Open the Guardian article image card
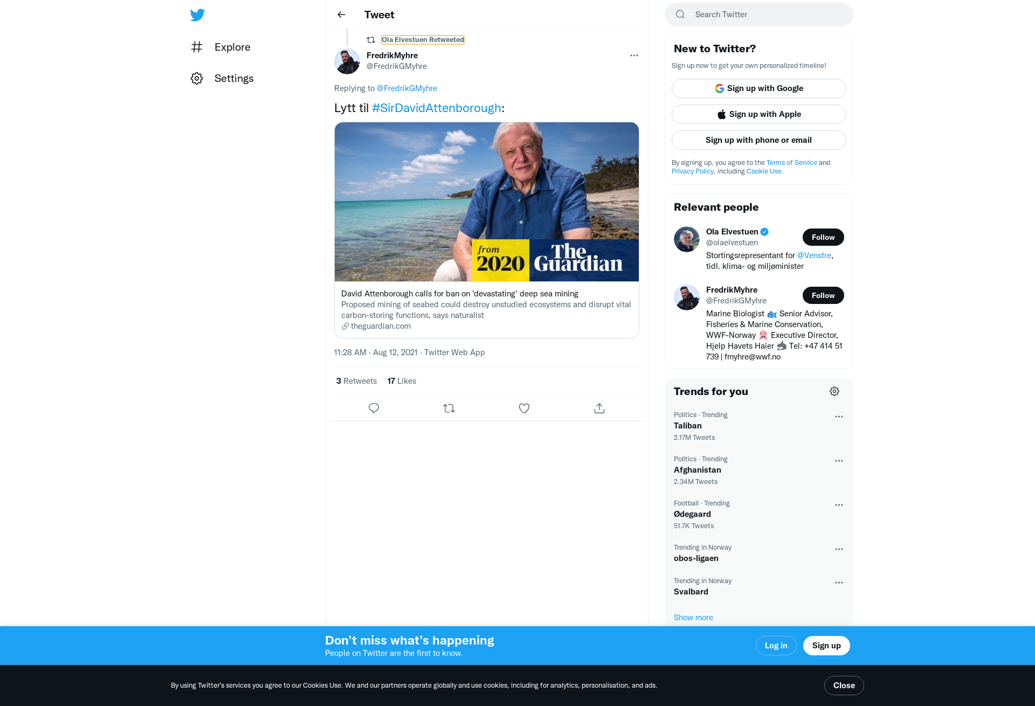Image resolution: width=1035 pixels, height=706 pixels. coord(487,202)
